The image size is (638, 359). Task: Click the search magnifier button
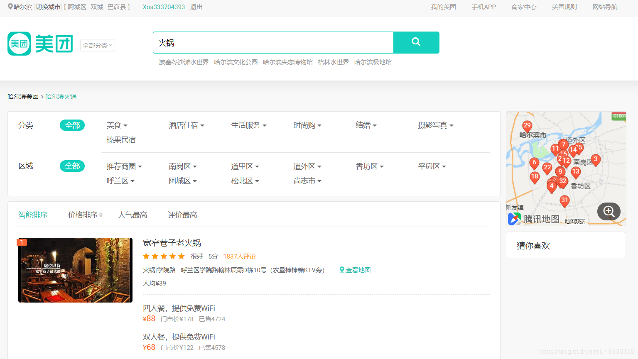[416, 42]
